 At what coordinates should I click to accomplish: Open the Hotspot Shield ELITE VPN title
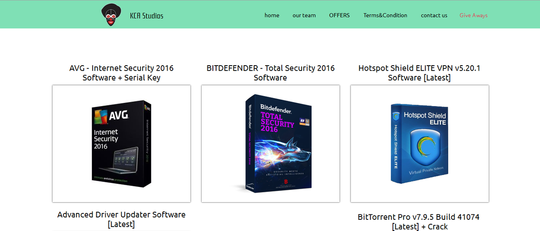click(x=419, y=73)
